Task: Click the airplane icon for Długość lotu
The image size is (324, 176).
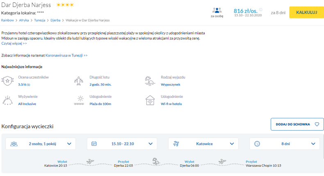Action: point(79,81)
